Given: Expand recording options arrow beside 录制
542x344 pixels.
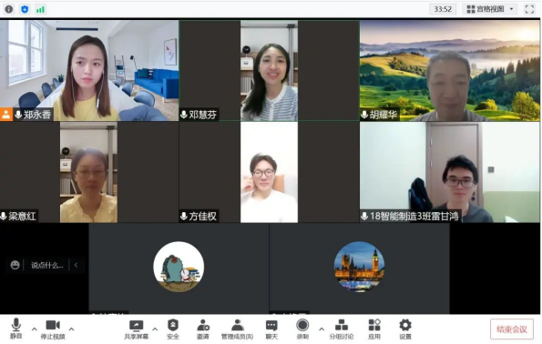Looking at the screenshot, I should coord(322,329).
